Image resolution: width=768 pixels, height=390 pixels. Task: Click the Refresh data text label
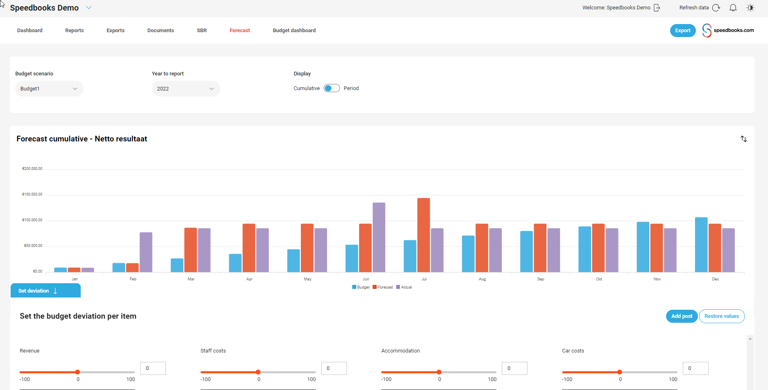click(x=694, y=8)
